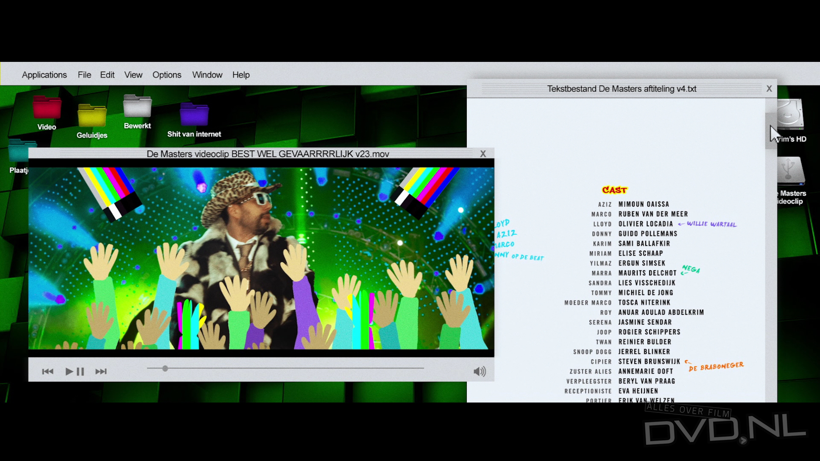Click the role label MOEDER MARCO
Viewport: 820px width, 461px height.
[x=588, y=303]
